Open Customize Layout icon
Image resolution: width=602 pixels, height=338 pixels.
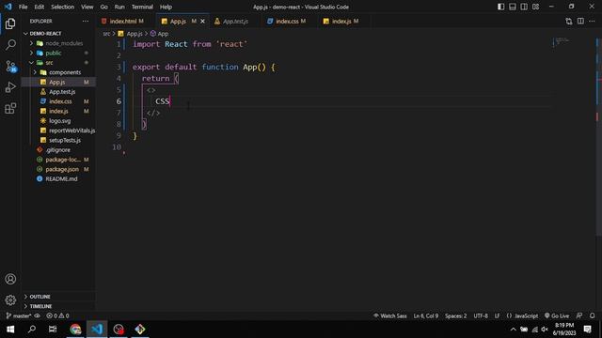pyautogui.click(x=535, y=7)
